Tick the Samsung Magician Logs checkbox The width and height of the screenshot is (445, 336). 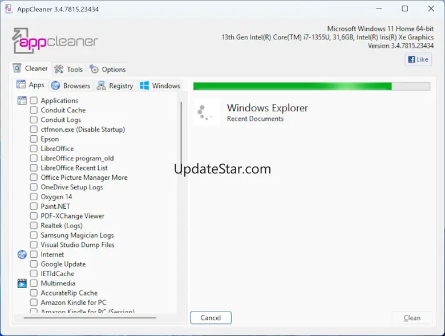[x=34, y=235]
